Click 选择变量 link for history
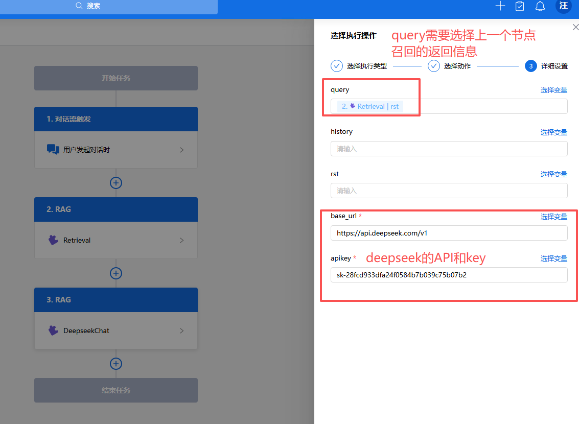Screen dimensions: 579x424 tap(553, 132)
